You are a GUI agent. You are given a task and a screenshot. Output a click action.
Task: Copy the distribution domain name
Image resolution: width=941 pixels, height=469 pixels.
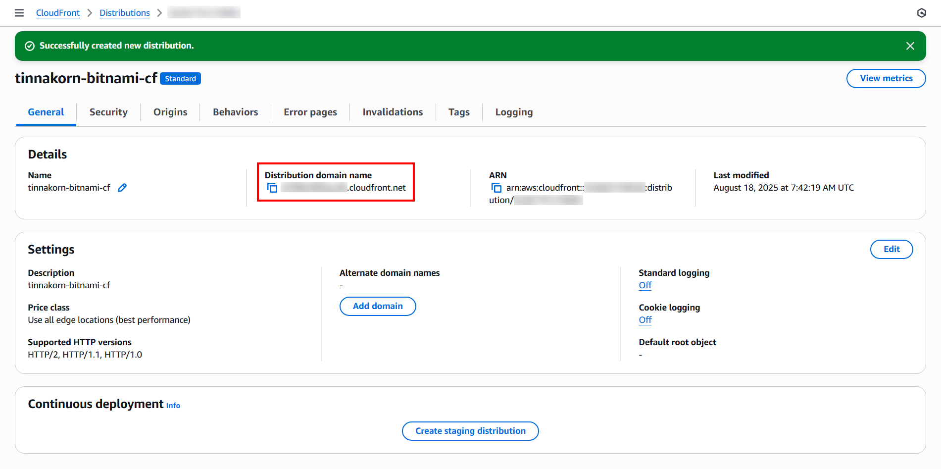pyautogui.click(x=272, y=188)
